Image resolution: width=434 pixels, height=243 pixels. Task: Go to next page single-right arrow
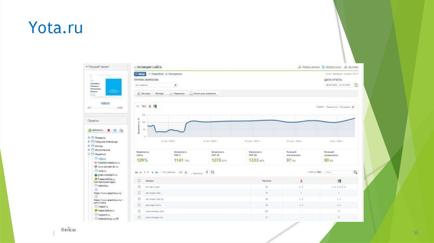coord(153,172)
